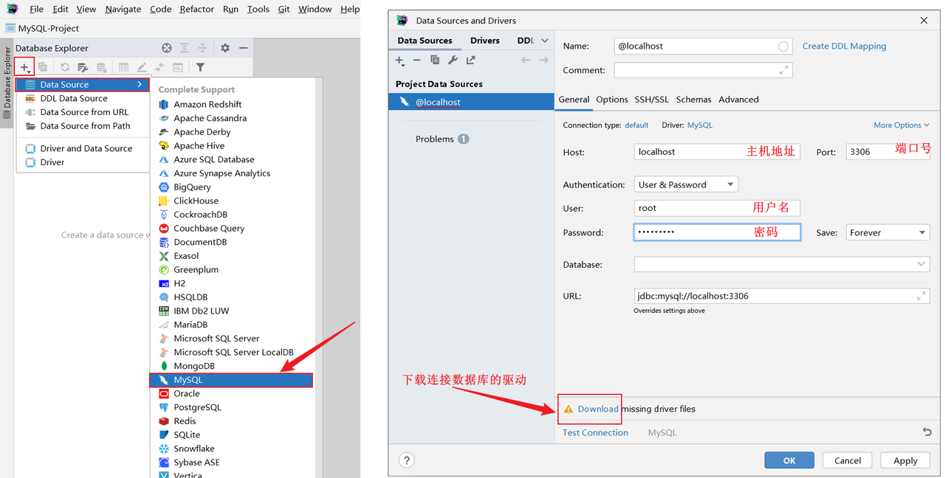945x478 pixels.
Task: Switch to the Drivers tab
Action: coord(485,41)
